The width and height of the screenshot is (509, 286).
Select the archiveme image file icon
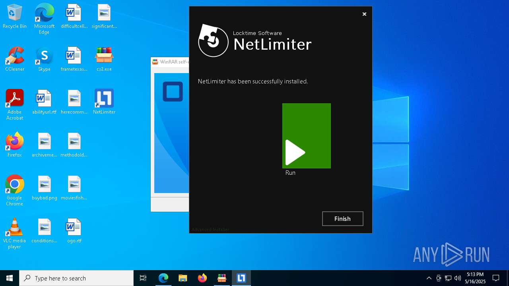44,145
